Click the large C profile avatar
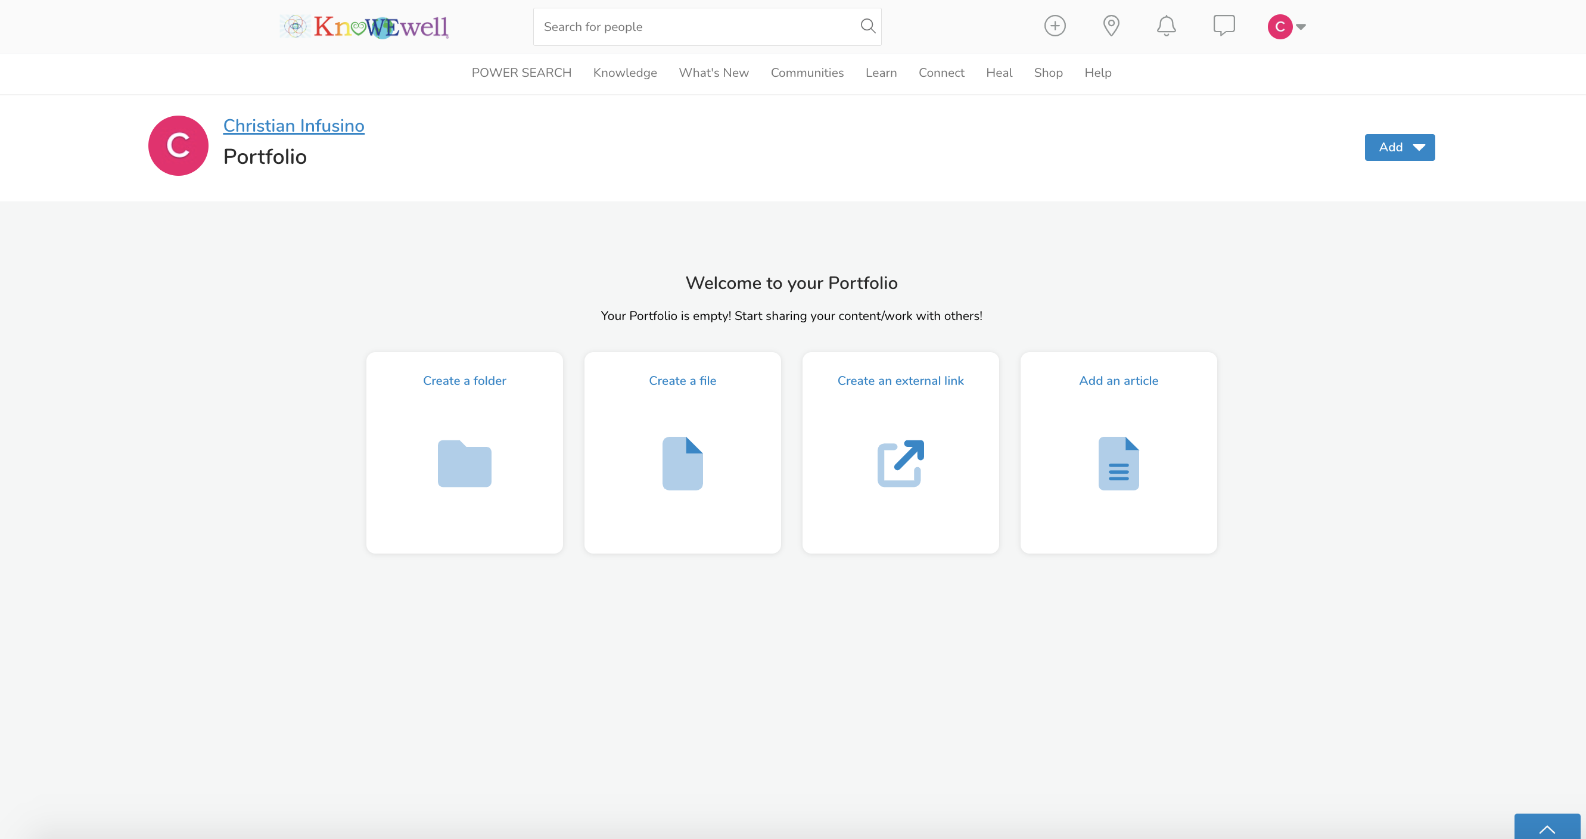 pos(179,146)
